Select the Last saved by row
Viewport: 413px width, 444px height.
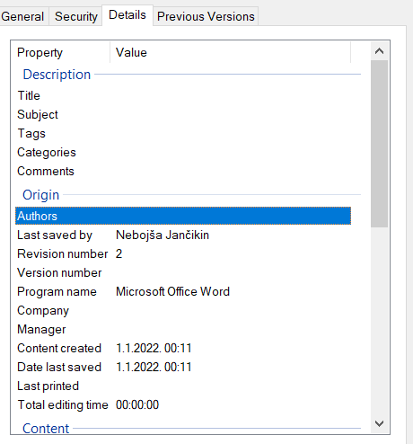click(x=183, y=235)
